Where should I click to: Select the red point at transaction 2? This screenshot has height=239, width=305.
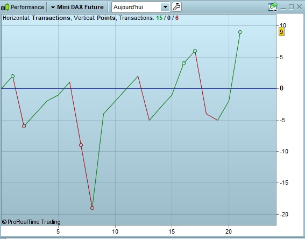click(x=24, y=126)
